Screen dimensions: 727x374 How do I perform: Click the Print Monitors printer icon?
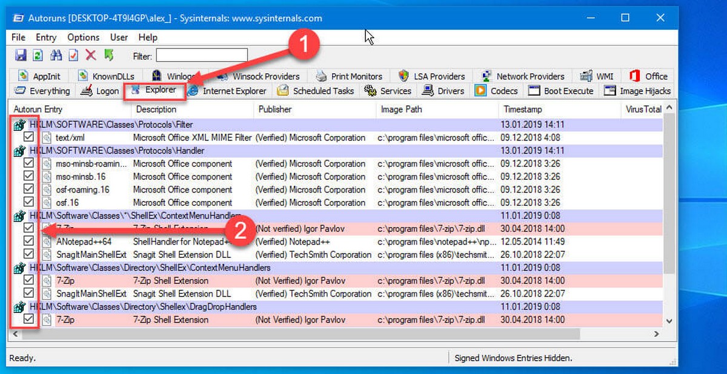pyautogui.click(x=321, y=76)
